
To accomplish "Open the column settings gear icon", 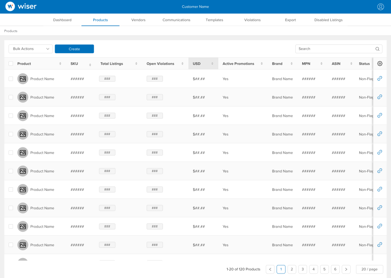I will 380,63.
